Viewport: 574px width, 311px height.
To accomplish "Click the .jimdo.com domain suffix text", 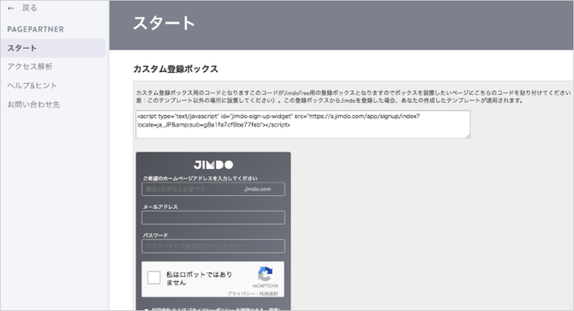I will pos(257,189).
